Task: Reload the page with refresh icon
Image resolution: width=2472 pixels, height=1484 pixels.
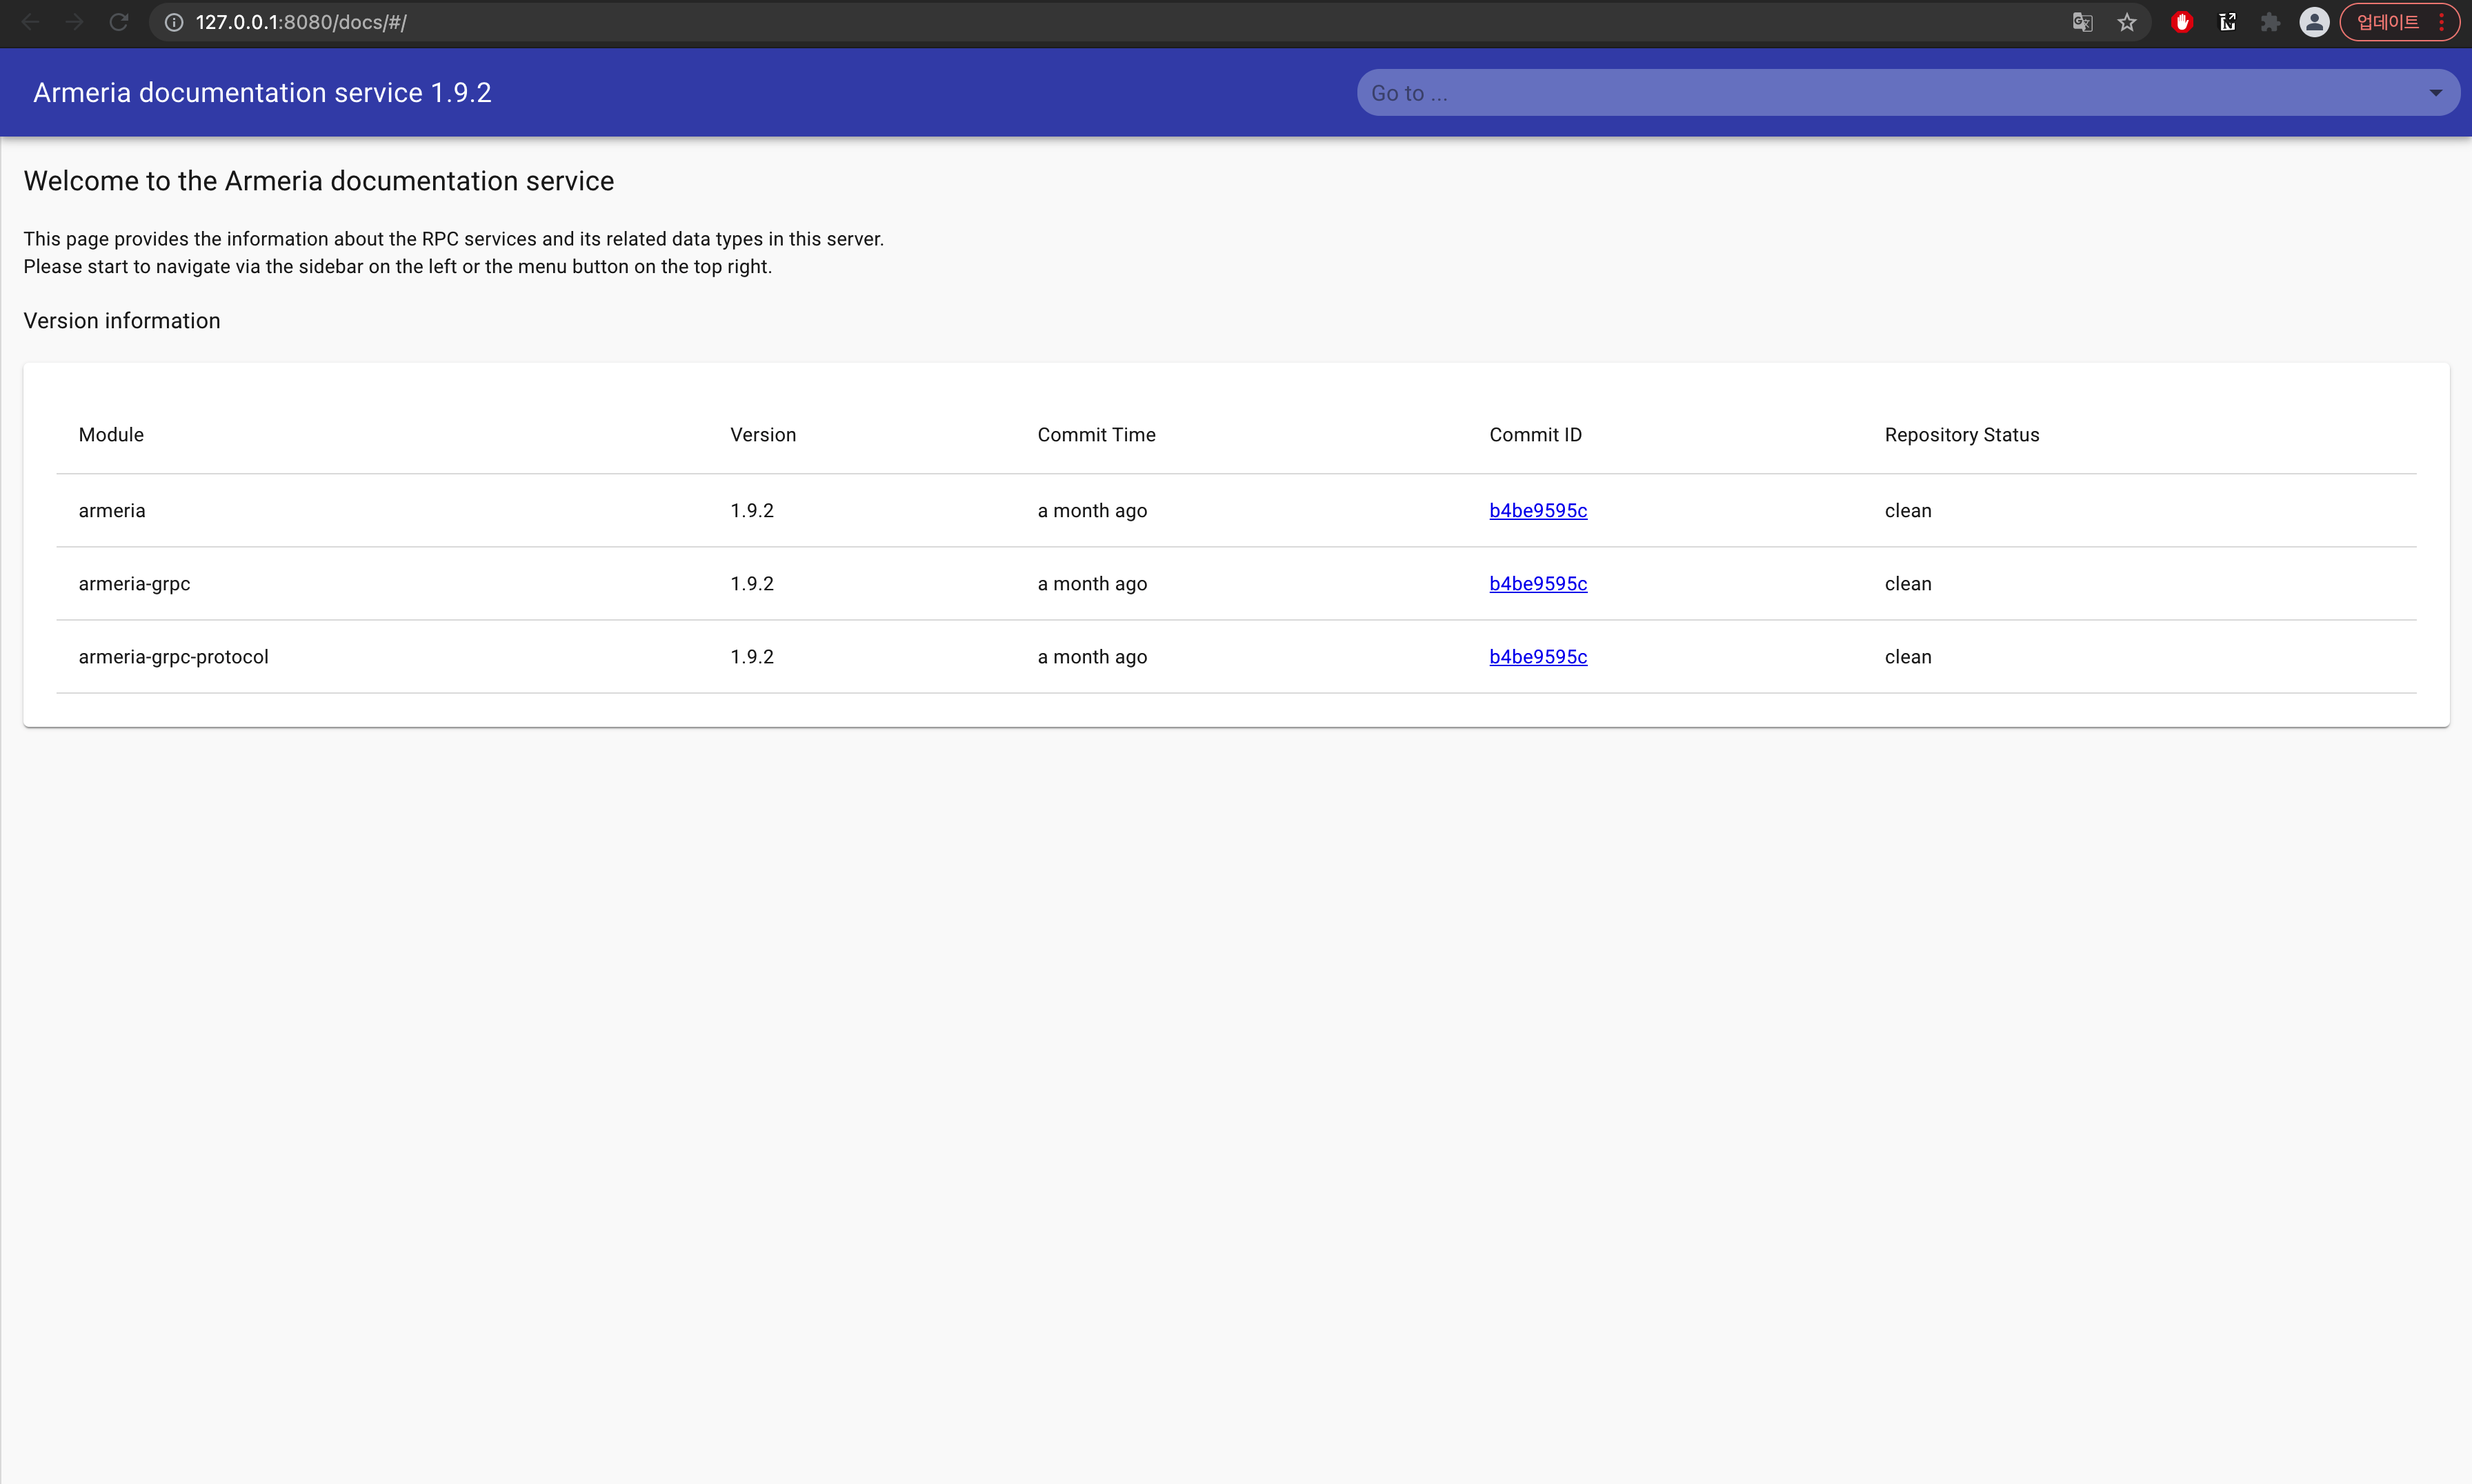Action: (119, 22)
